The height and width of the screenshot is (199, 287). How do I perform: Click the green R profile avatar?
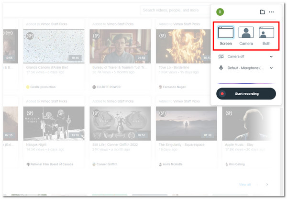coord(220,12)
